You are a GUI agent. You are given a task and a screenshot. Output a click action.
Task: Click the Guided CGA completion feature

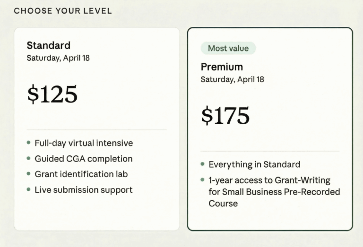coord(83,159)
